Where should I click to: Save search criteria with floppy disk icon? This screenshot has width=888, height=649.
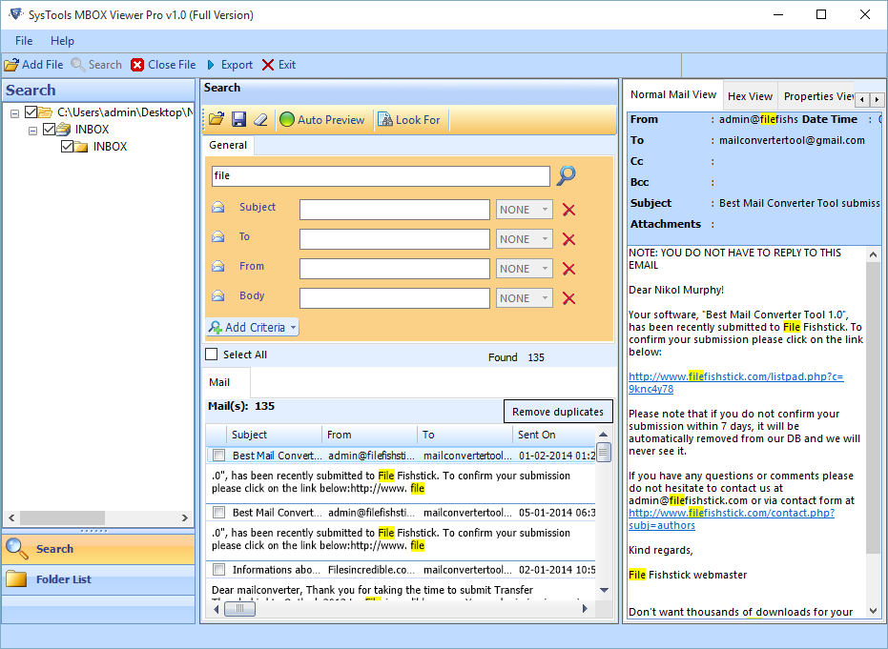click(239, 119)
